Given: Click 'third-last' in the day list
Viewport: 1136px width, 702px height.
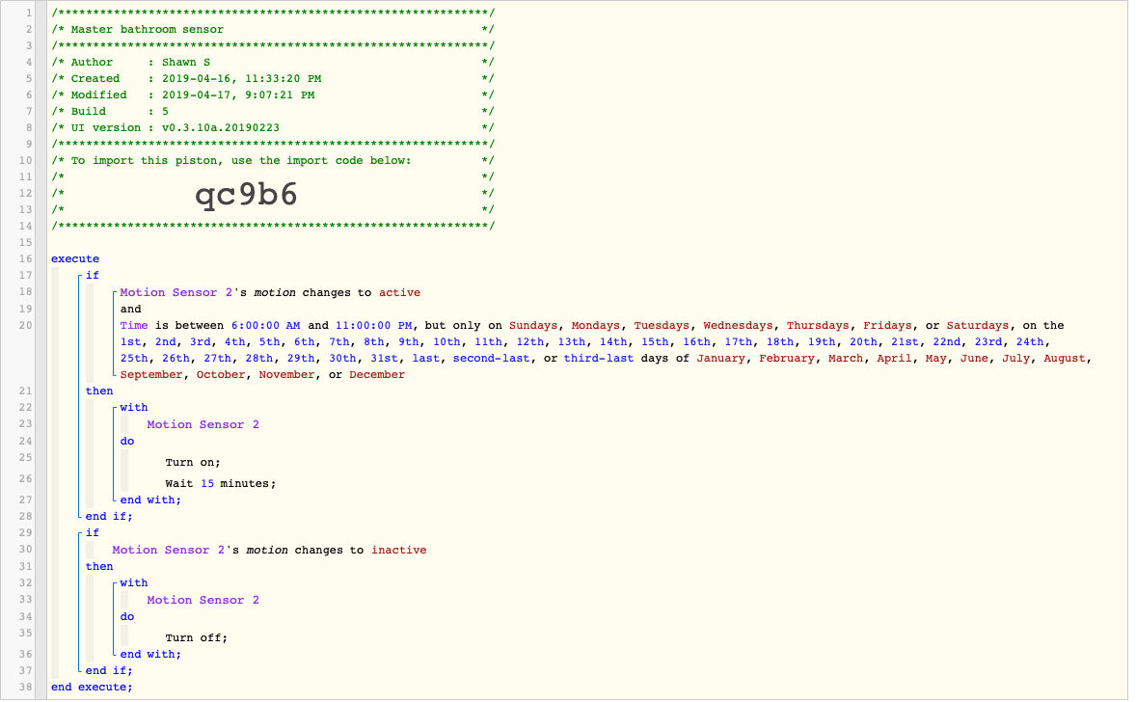Looking at the screenshot, I should pyautogui.click(x=599, y=358).
